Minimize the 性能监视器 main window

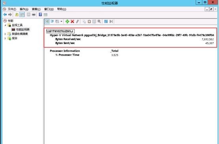click(199, 2)
